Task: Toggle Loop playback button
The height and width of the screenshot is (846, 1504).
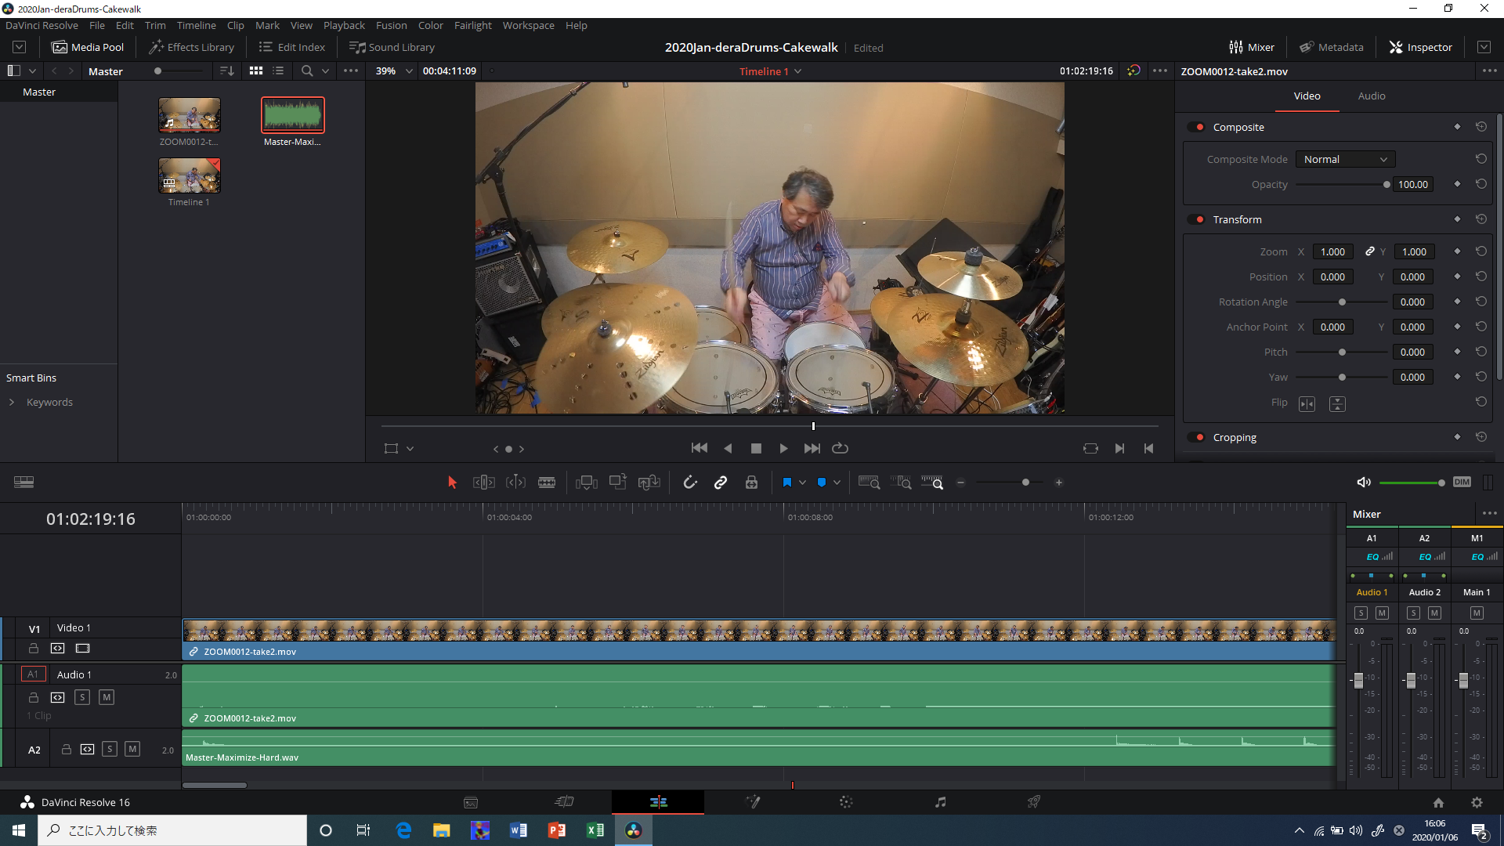Action: [841, 448]
